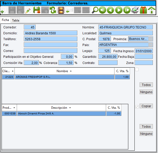Click client code cell 21223
158x153 pixels.
click(8, 77)
